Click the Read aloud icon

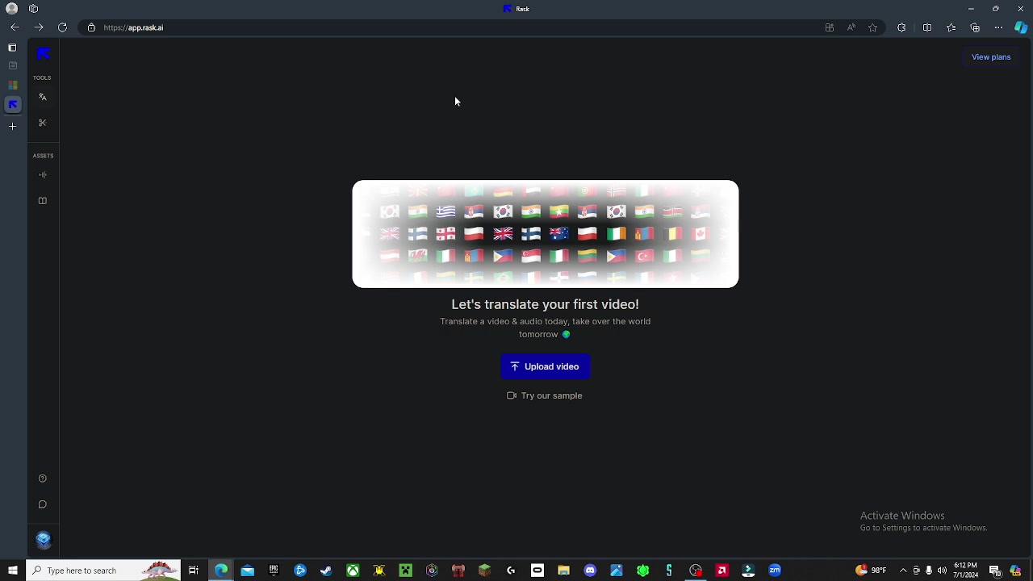(x=851, y=27)
